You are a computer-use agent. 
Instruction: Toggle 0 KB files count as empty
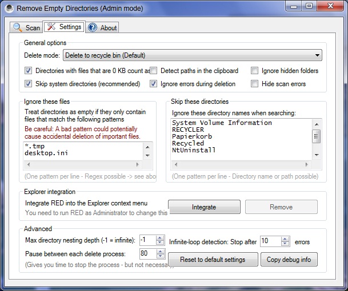coord(28,71)
